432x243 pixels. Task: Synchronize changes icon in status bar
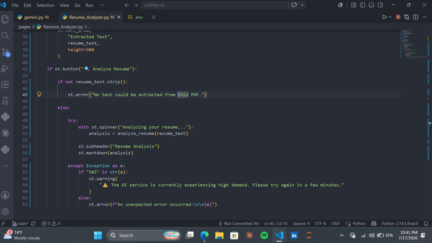(33, 223)
